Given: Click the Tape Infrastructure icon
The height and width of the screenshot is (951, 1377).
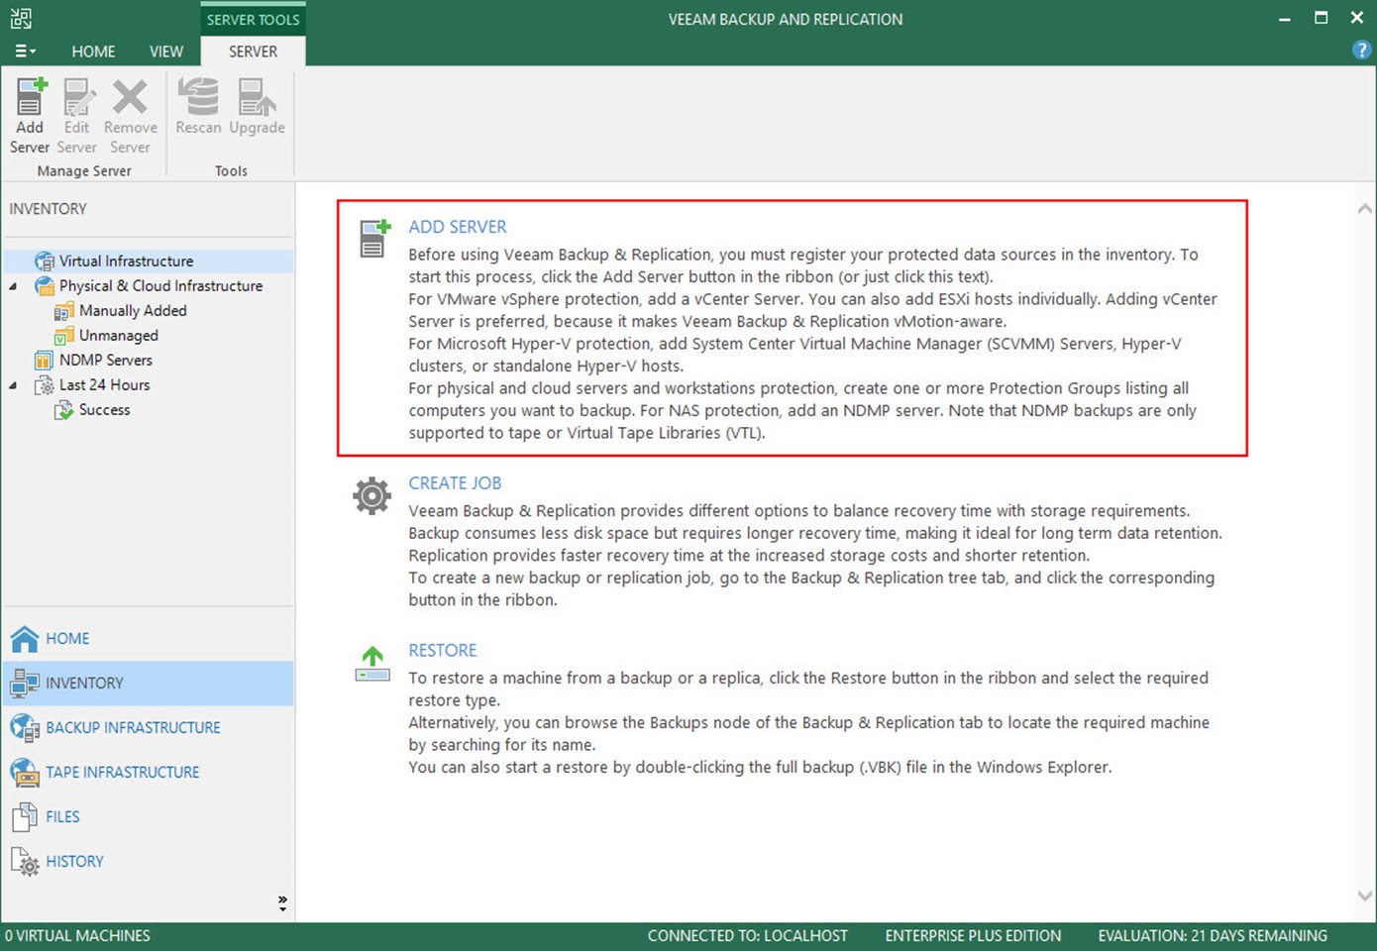Looking at the screenshot, I should tap(25, 773).
